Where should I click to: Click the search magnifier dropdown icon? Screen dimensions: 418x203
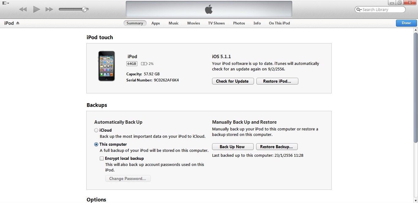pos(359,9)
